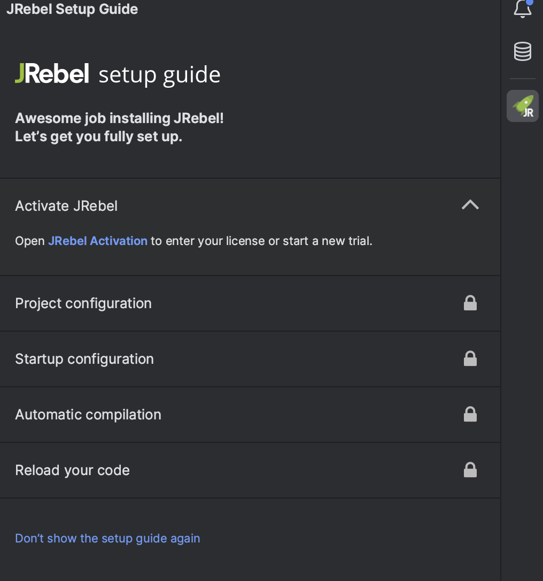The width and height of the screenshot is (543, 581).
Task: Collapse the Activate JRebel section
Action: pos(469,204)
